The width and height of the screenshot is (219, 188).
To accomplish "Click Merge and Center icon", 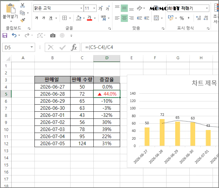I will 156,18.
